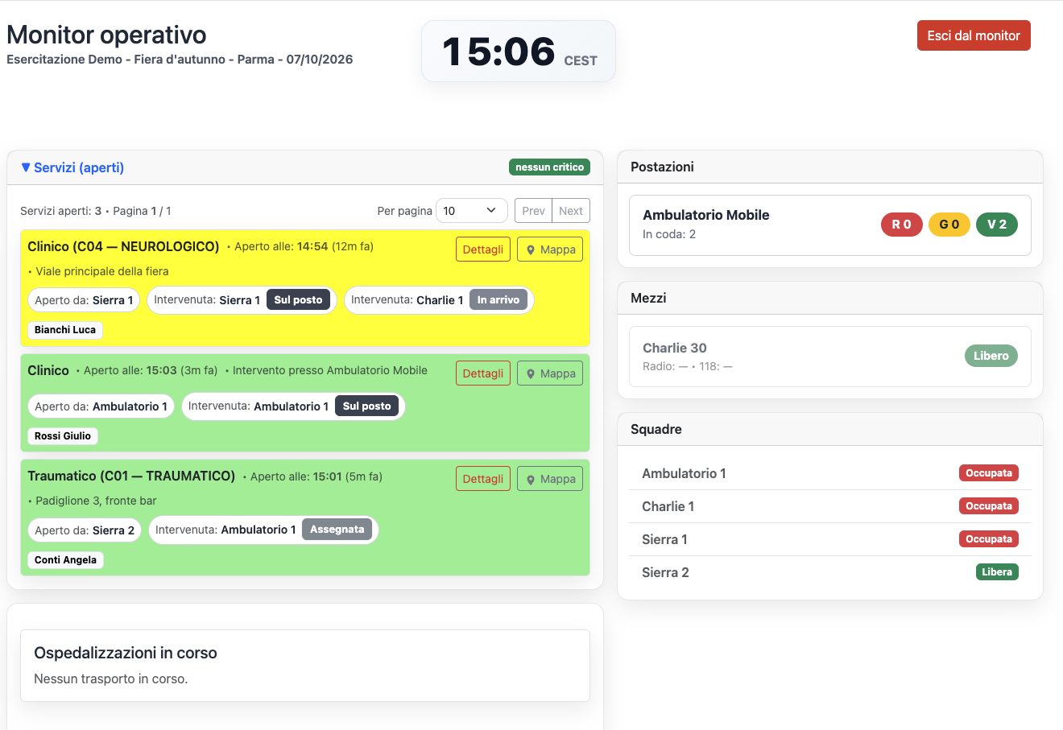Image resolution: width=1063 pixels, height=730 pixels.
Task: Click the patient tag Conti Angela
Action: (65, 560)
